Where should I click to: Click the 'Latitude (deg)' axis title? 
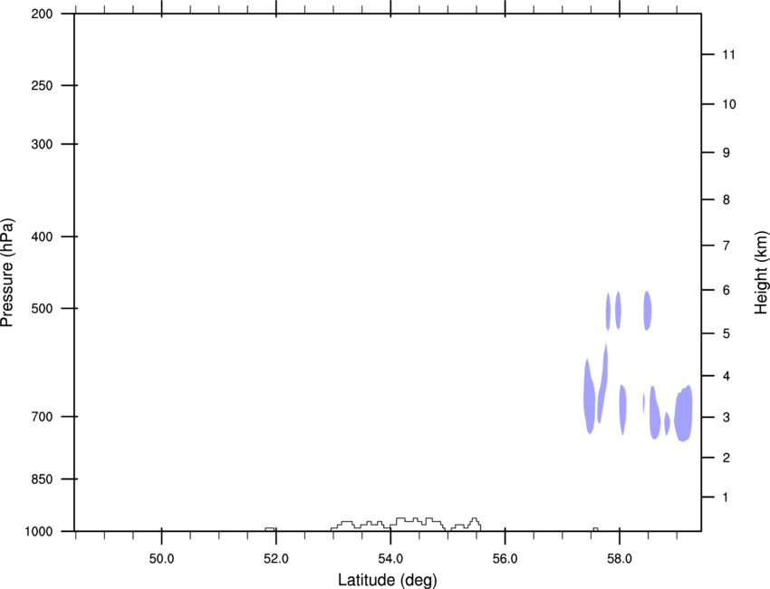pyautogui.click(x=388, y=580)
